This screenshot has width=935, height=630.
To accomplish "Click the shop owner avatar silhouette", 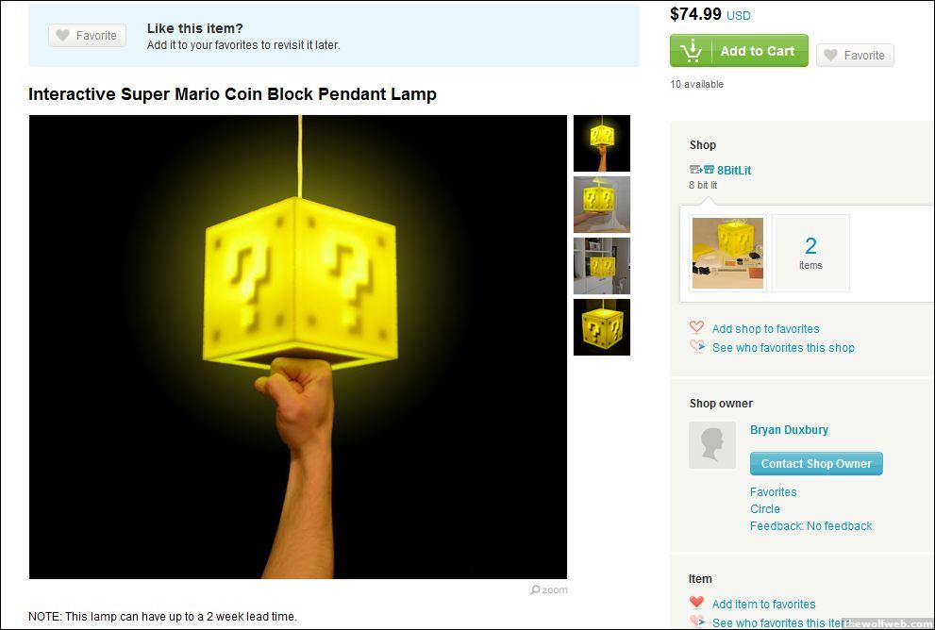I will point(712,445).
